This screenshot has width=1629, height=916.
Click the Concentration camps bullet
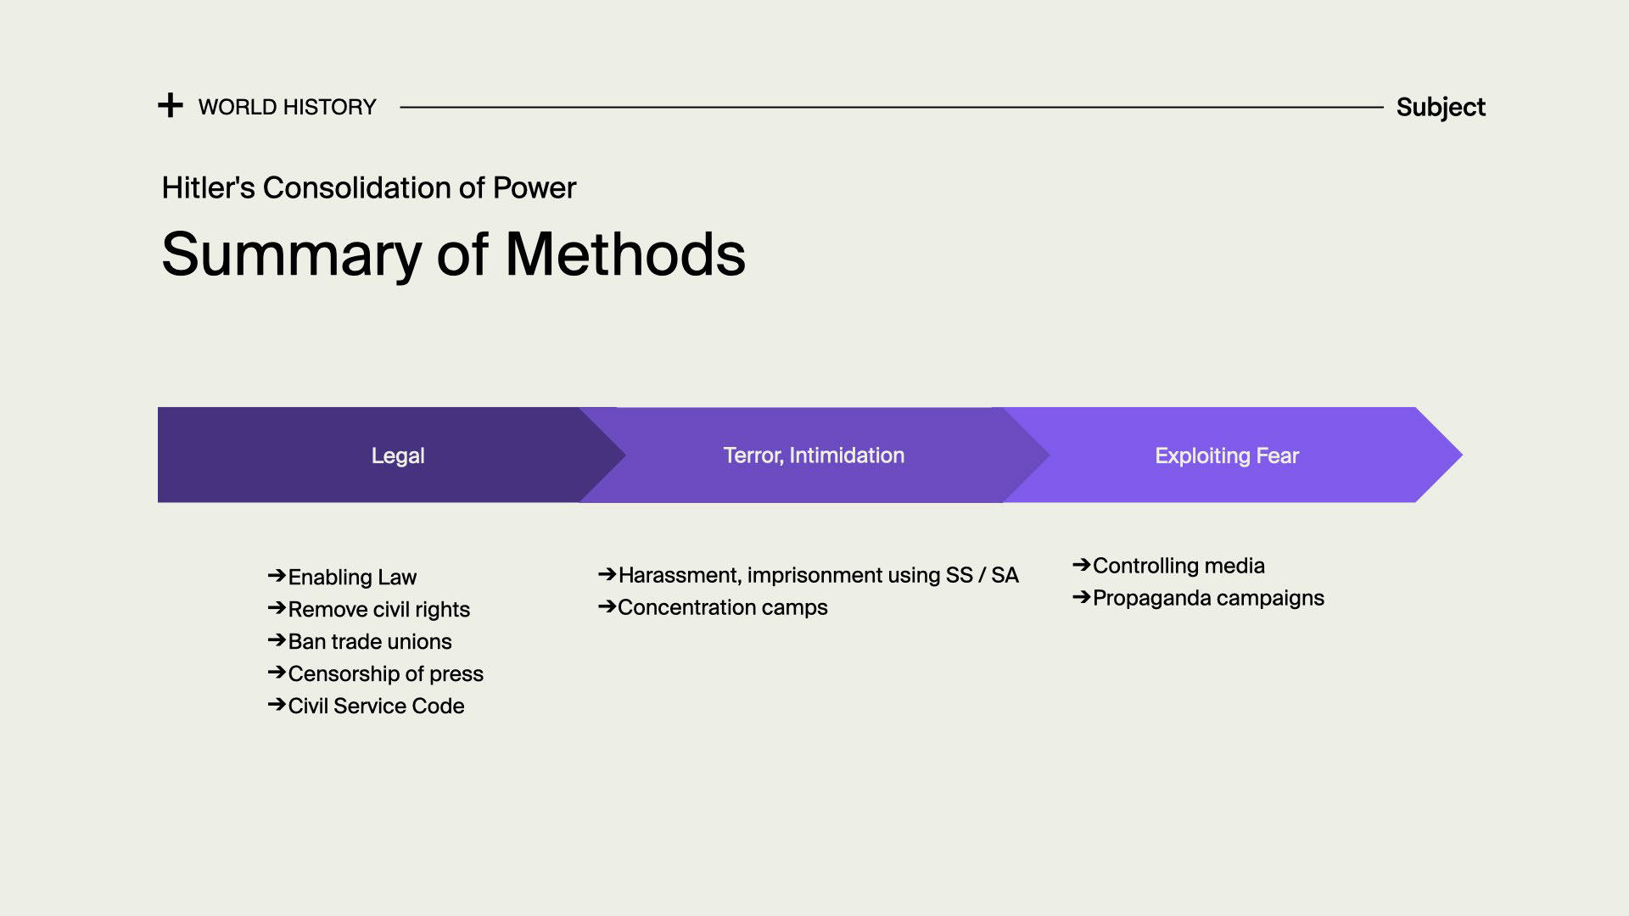tap(713, 607)
